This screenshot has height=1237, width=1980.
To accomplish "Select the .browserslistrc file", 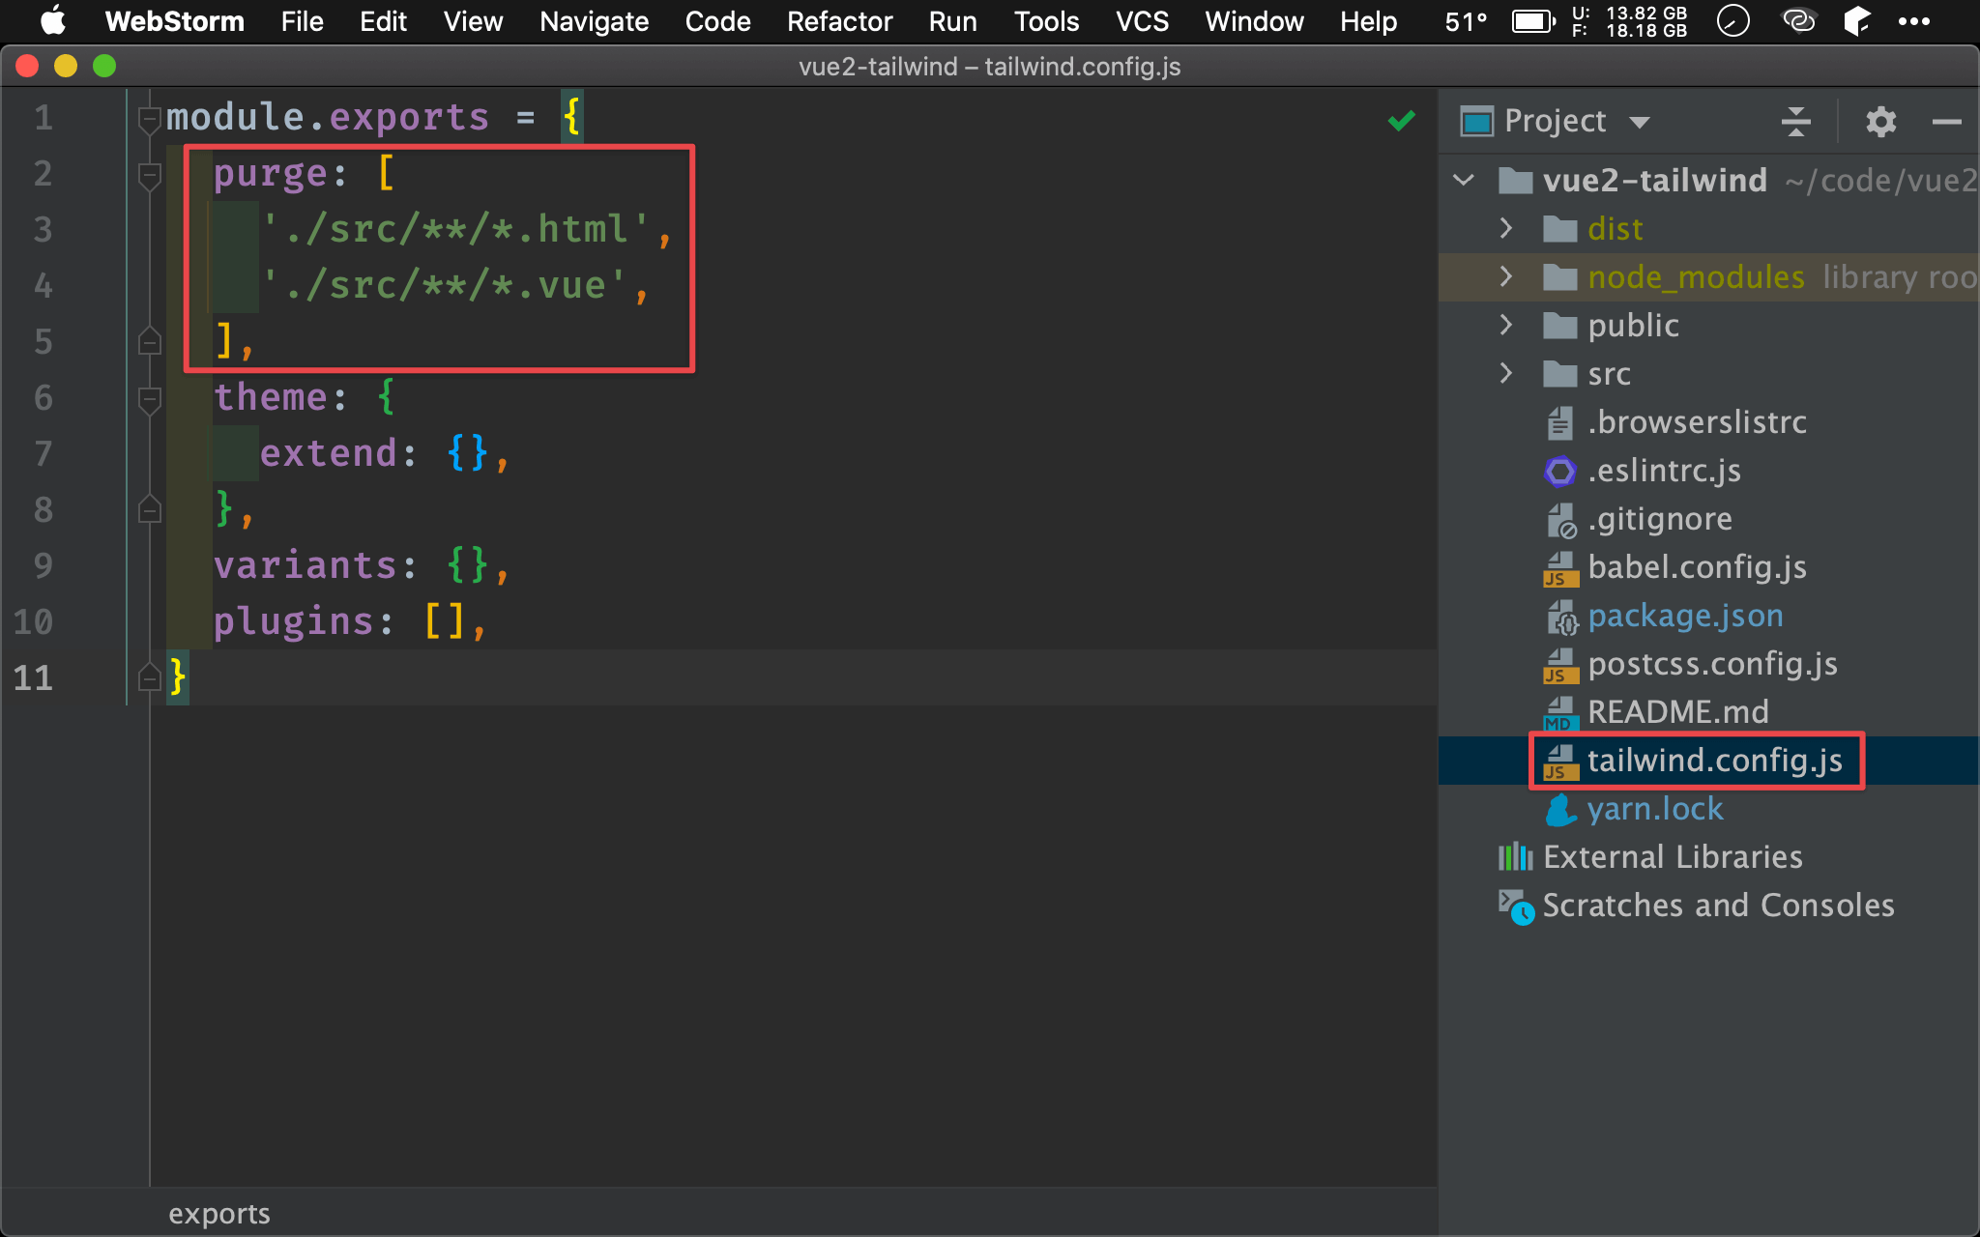I will [1697, 422].
